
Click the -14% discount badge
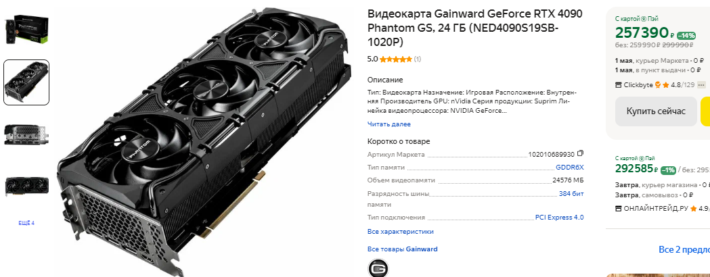pyautogui.click(x=686, y=36)
